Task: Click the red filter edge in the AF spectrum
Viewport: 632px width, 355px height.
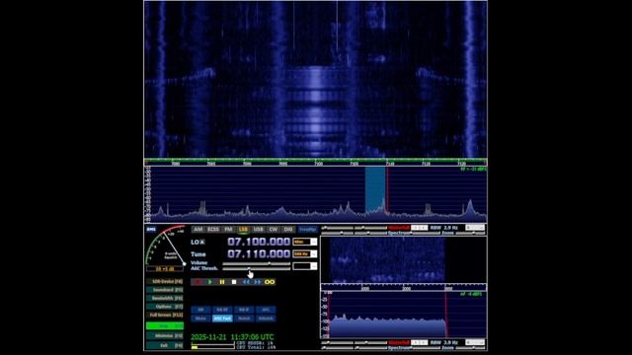Action: tap(445, 314)
